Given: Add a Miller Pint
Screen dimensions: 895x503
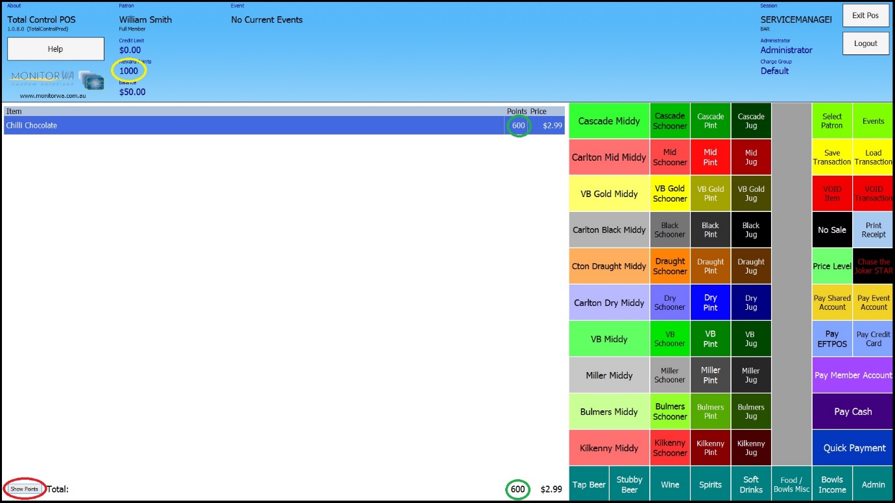Looking at the screenshot, I should pos(711,375).
